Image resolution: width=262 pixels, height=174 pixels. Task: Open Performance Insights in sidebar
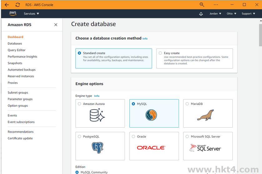click(x=22, y=57)
